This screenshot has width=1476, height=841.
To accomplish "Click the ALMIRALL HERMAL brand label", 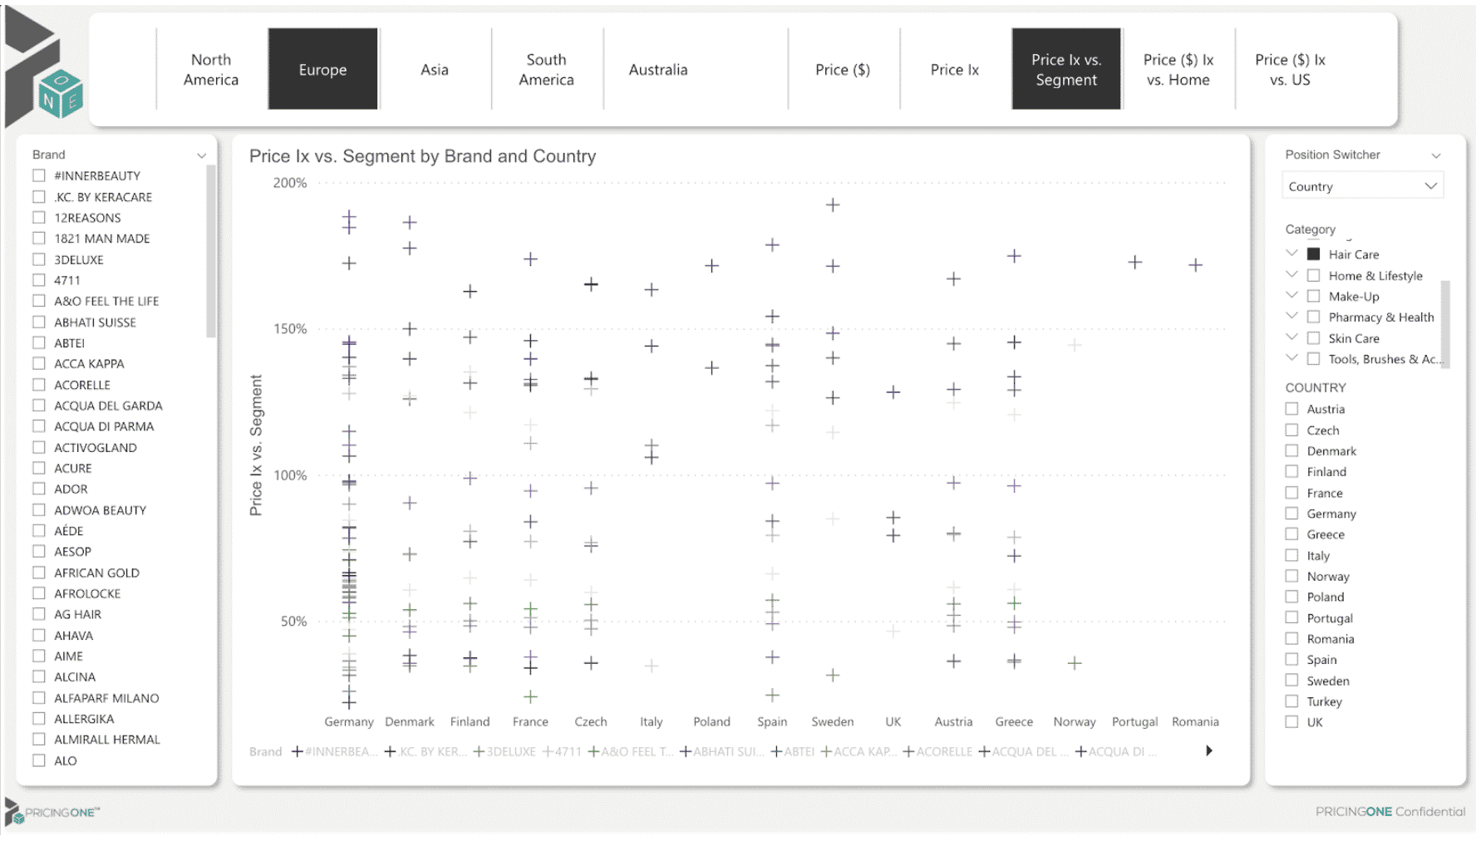I will point(107,740).
